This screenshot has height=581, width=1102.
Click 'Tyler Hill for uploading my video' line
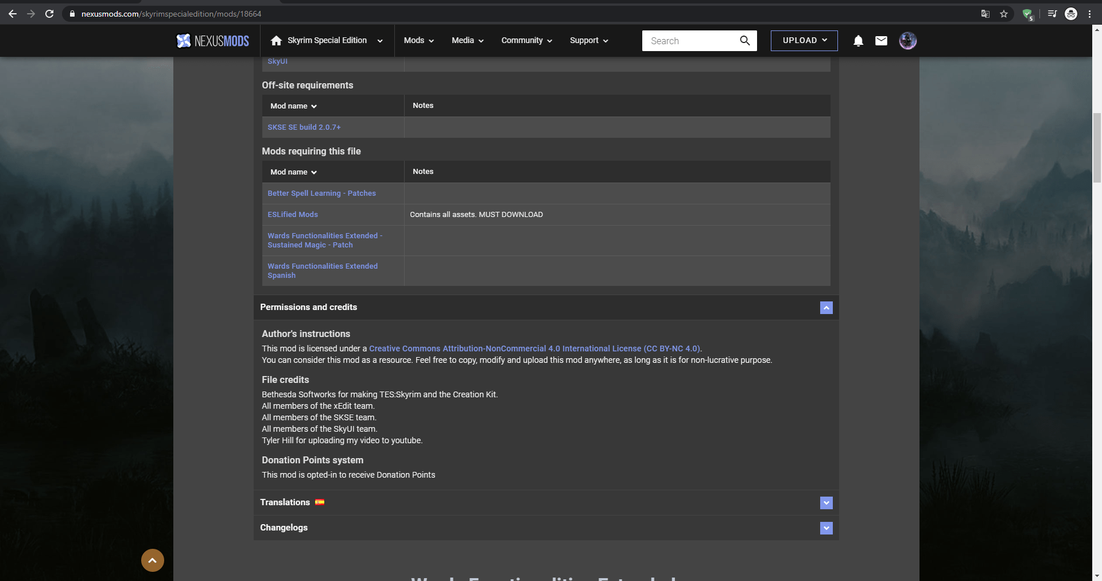pyautogui.click(x=342, y=440)
